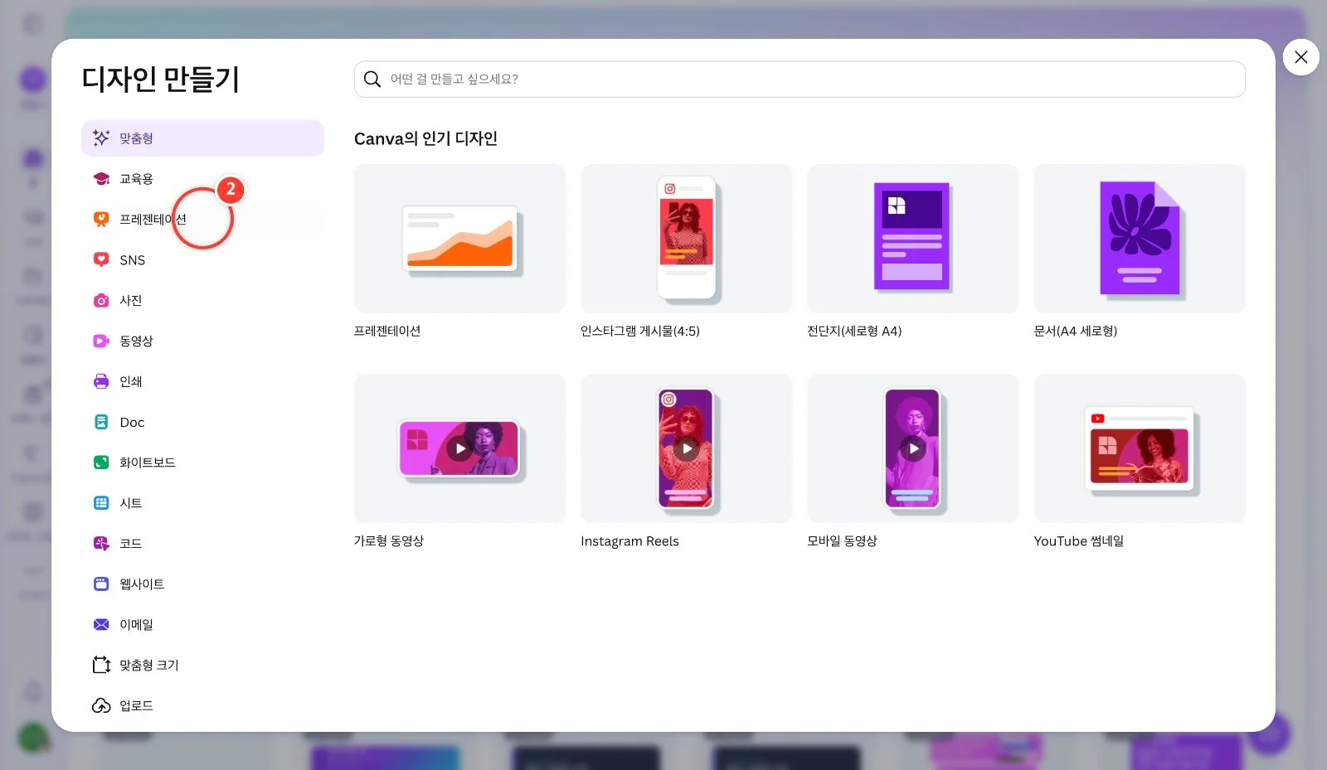Open the 이메일 category
The width and height of the screenshot is (1327, 770).
pos(202,624)
